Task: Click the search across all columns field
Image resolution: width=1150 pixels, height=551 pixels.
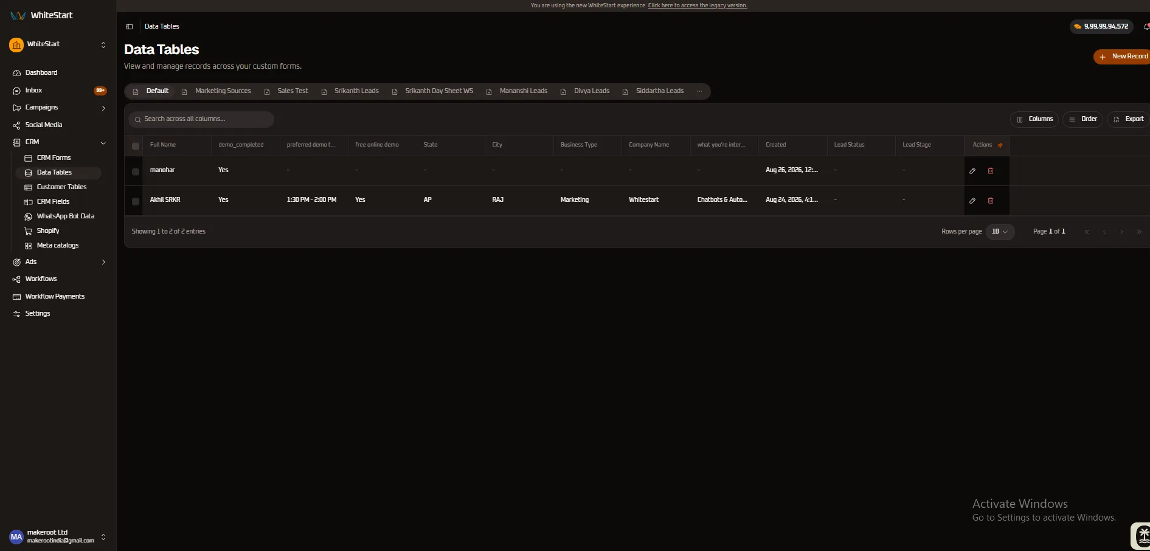Action: (201, 119)
